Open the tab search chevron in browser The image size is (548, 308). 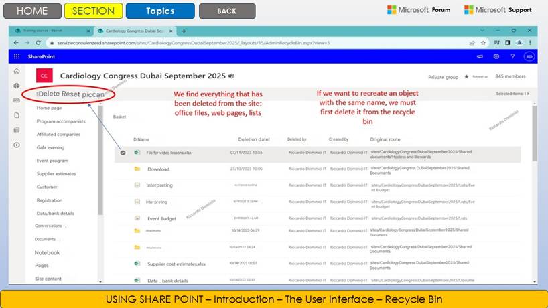482,31
